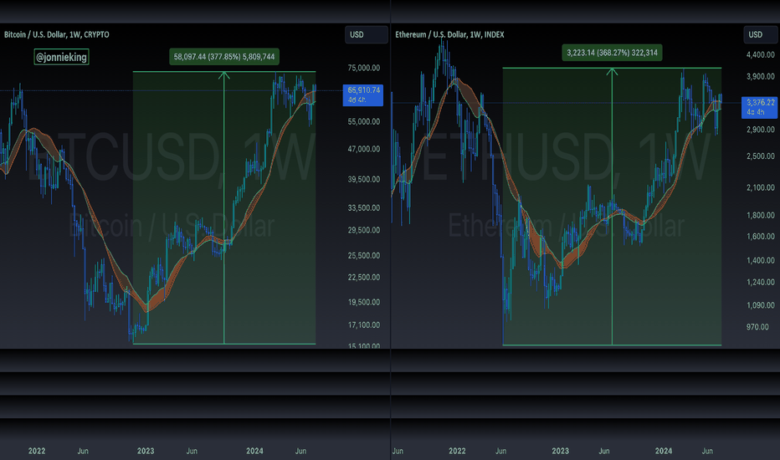Click the Bitcoin / U.S. Dollar chart title

(57, 35)
